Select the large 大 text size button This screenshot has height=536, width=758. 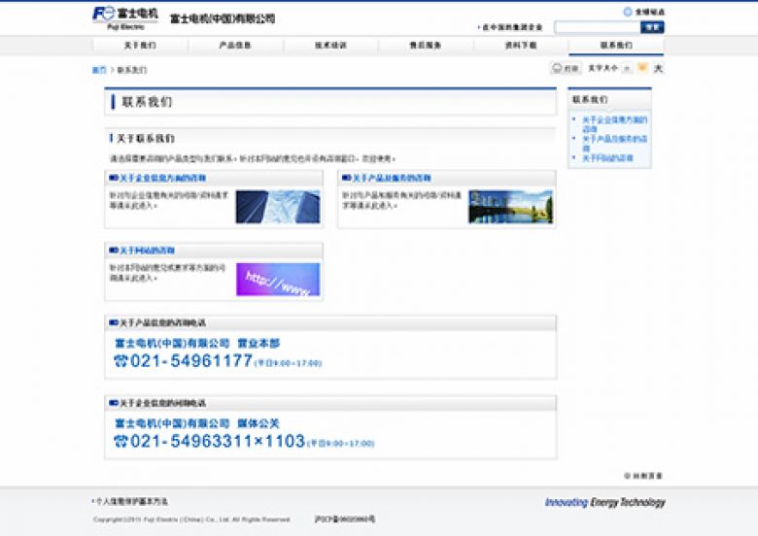point(658,69)
